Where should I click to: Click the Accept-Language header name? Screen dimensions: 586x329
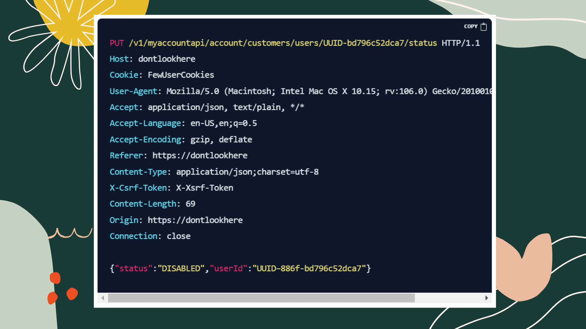145,123
